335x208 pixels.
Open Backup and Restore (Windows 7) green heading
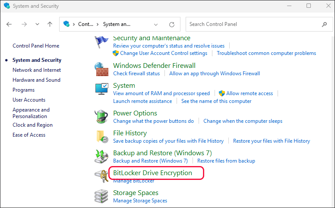coord(163,153)
